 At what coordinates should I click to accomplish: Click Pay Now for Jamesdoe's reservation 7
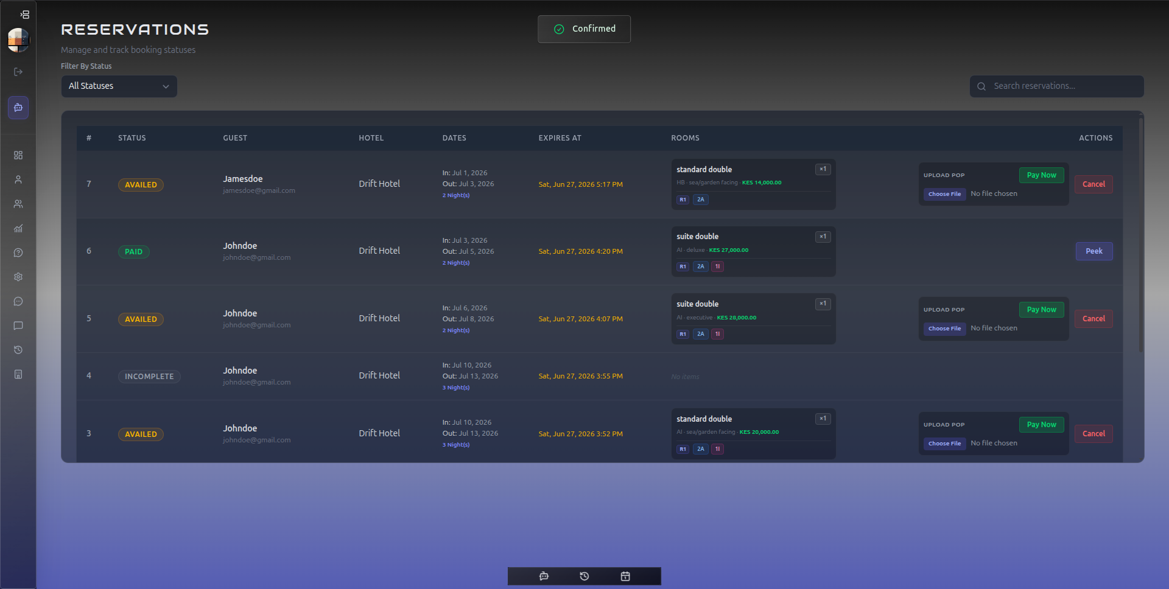1041,175
